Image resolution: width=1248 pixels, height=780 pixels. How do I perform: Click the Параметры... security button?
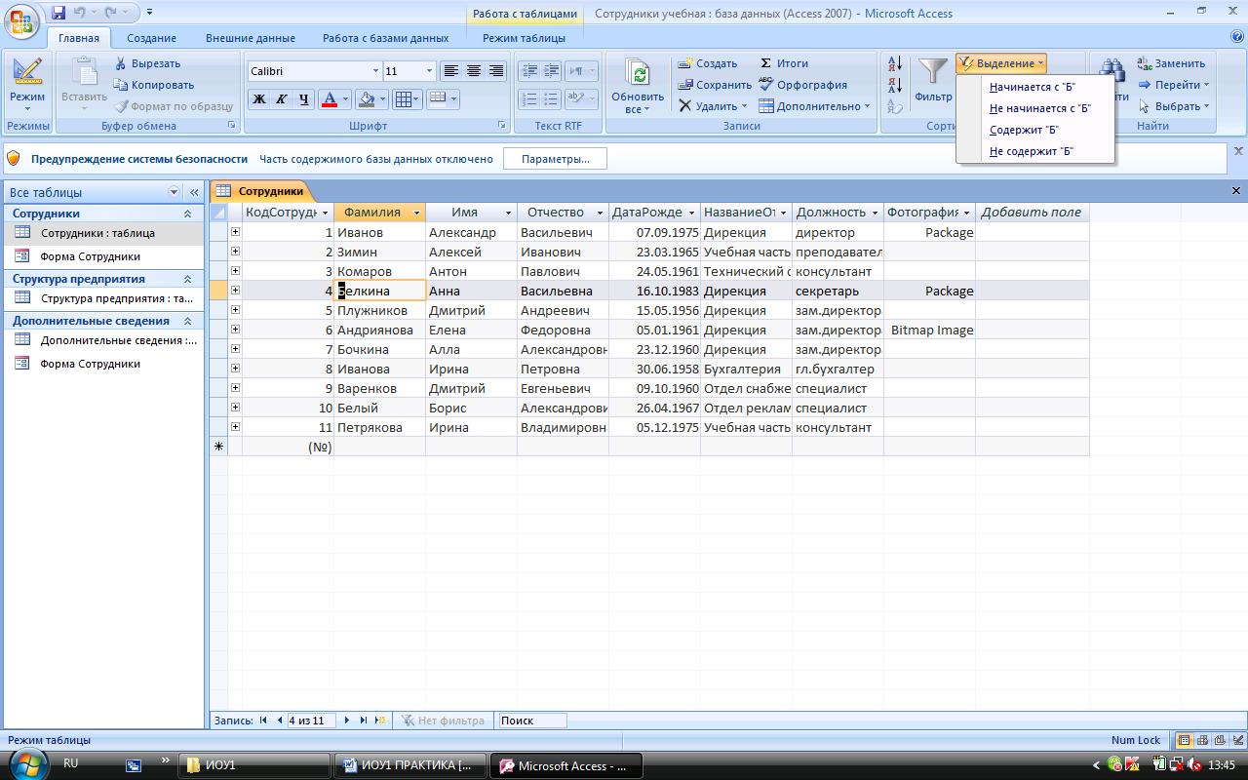[x=555, y=159]
